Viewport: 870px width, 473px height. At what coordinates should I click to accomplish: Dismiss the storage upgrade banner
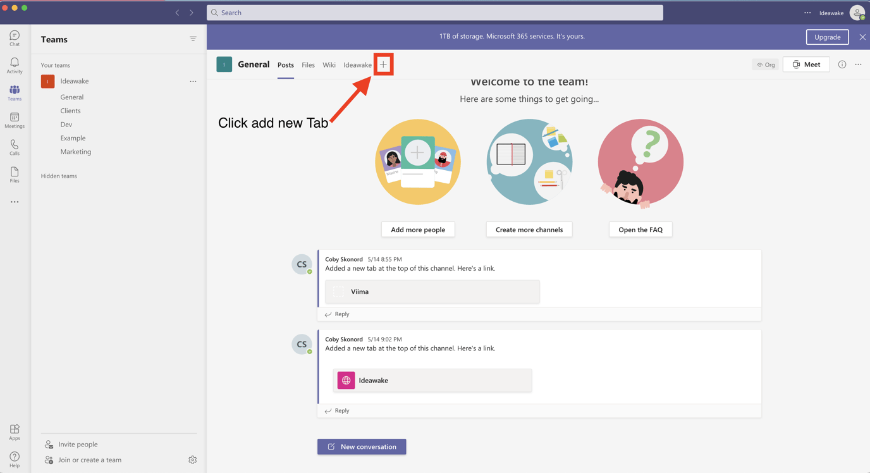[x=862, y=37]
